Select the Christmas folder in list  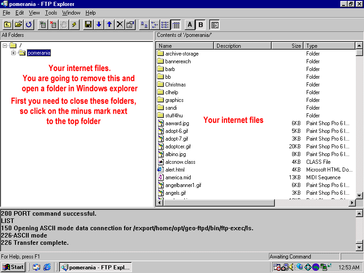[x=175, y=85]
